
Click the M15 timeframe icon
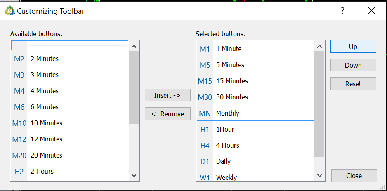click(x=205, y=81)
